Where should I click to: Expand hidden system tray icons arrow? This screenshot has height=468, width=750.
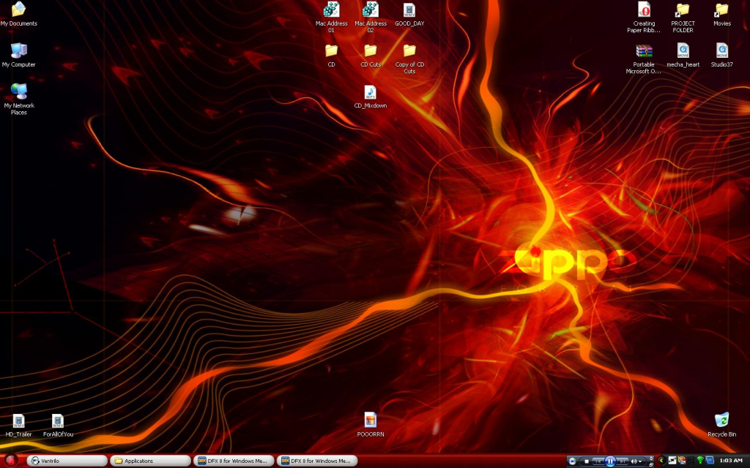pos(662,461)
